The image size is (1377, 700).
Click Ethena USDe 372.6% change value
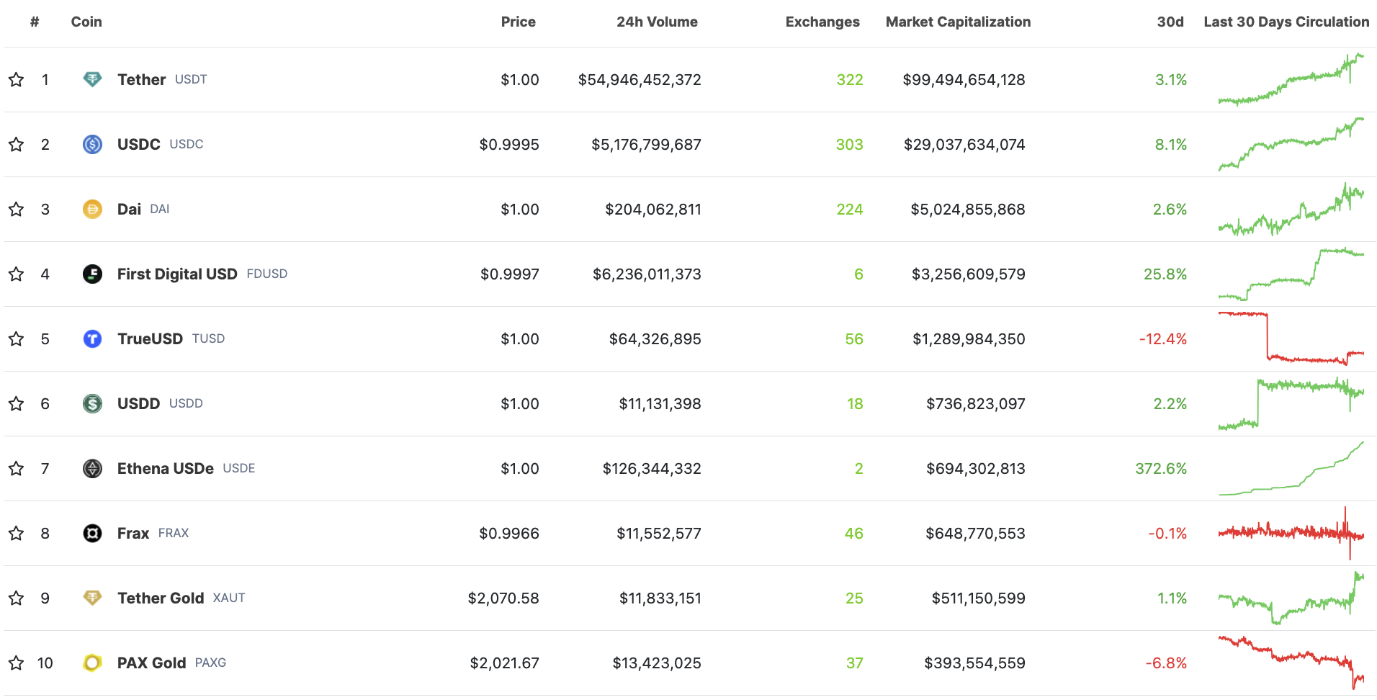[x=1161, y=468]
